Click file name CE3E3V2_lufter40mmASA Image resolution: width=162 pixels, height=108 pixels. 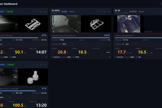[124, 36]
